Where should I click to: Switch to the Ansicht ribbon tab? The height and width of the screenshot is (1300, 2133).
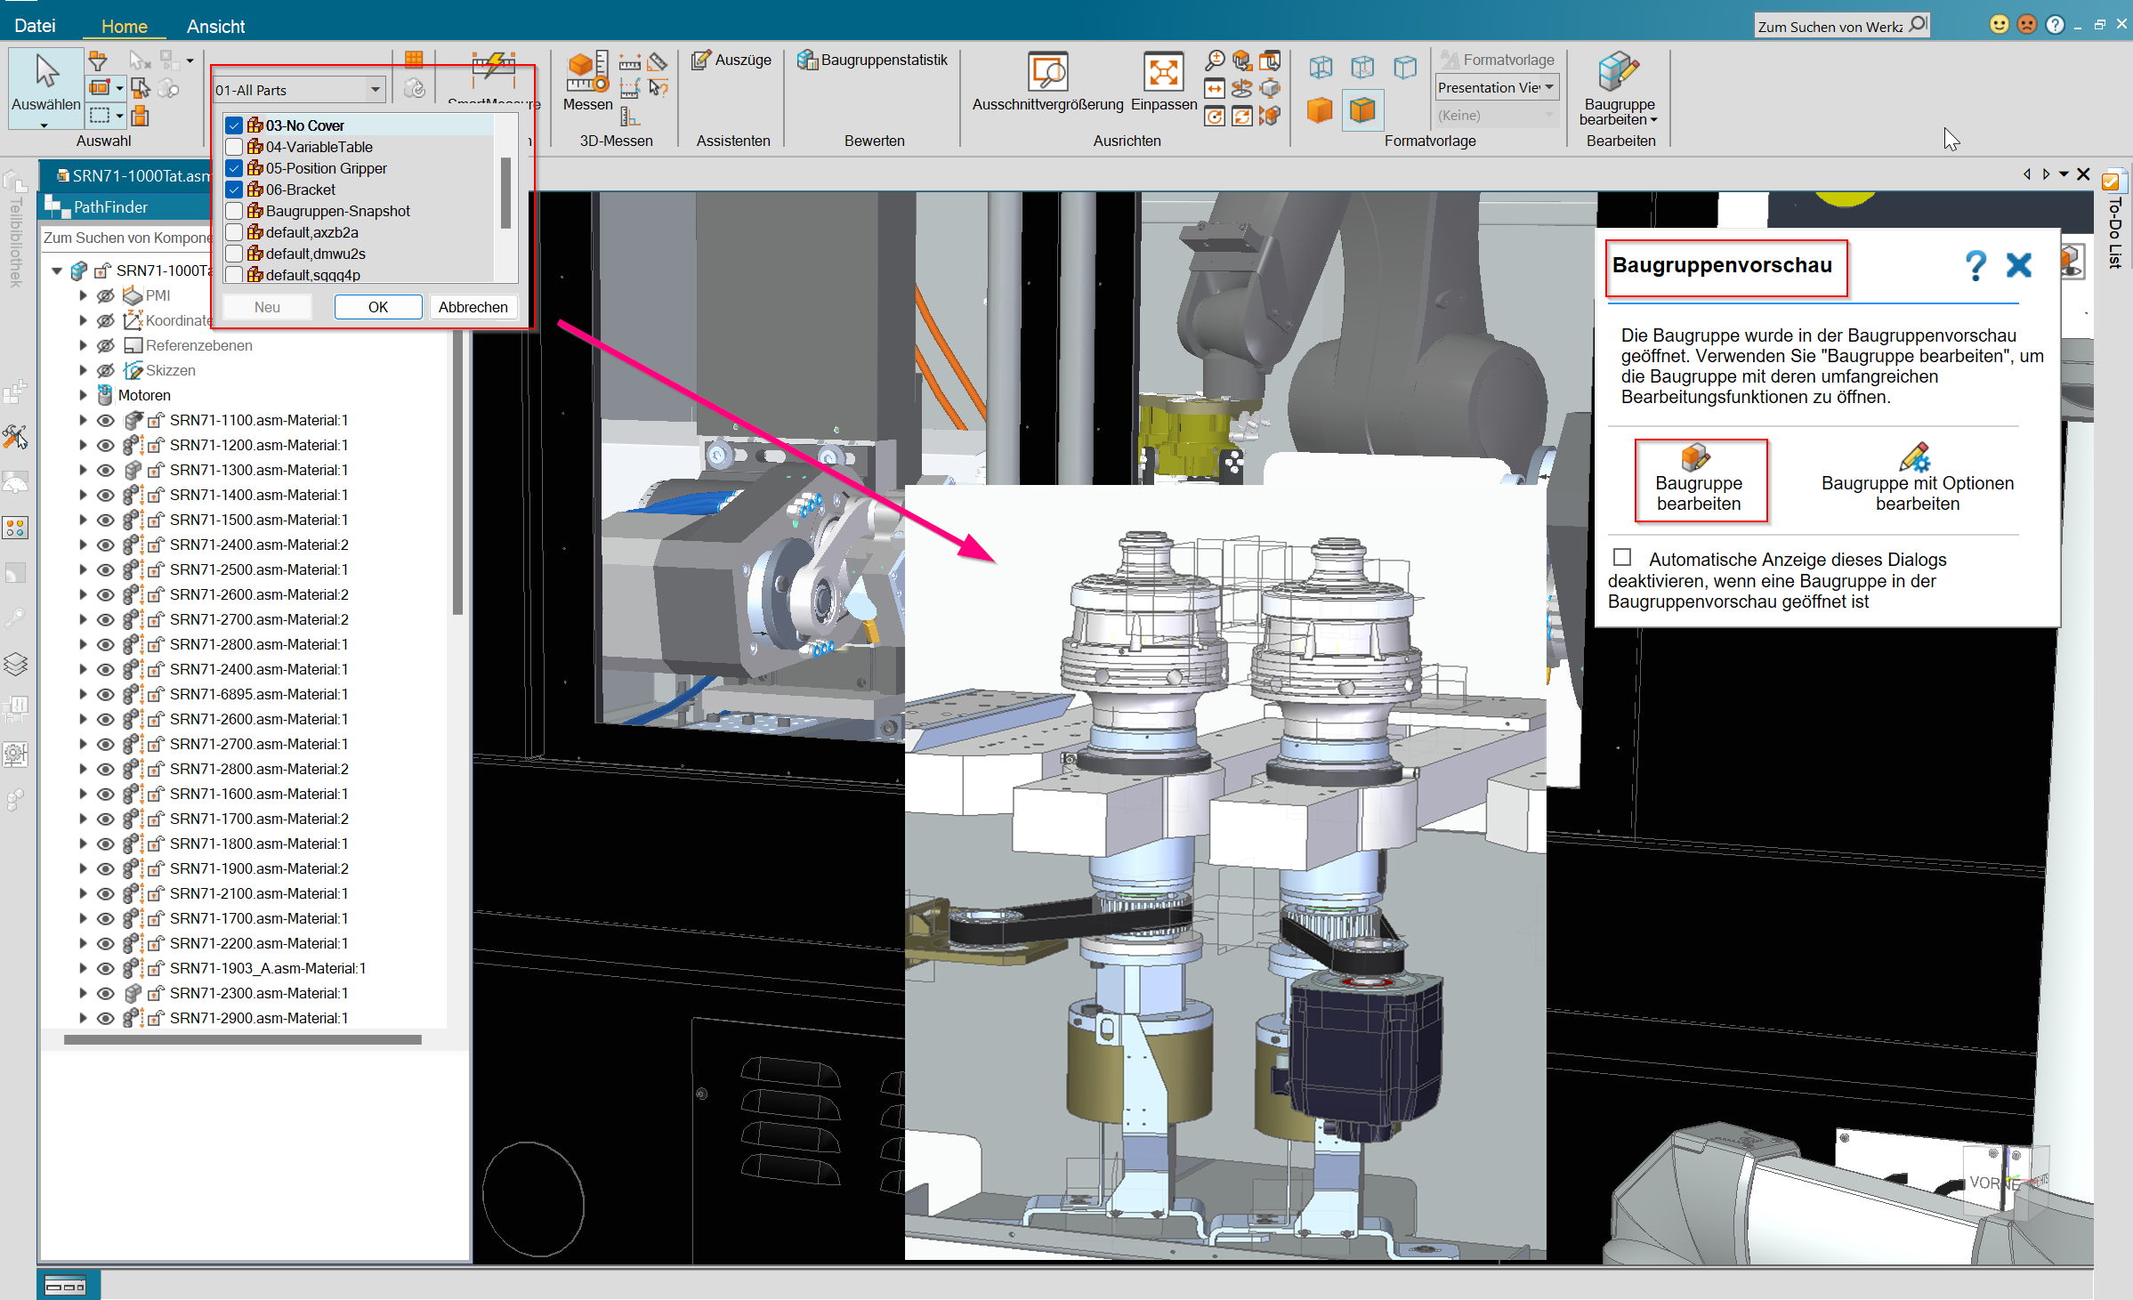point(215,26)
